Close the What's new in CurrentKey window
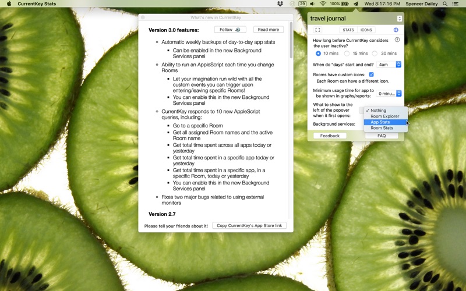 tap(143, 17)
